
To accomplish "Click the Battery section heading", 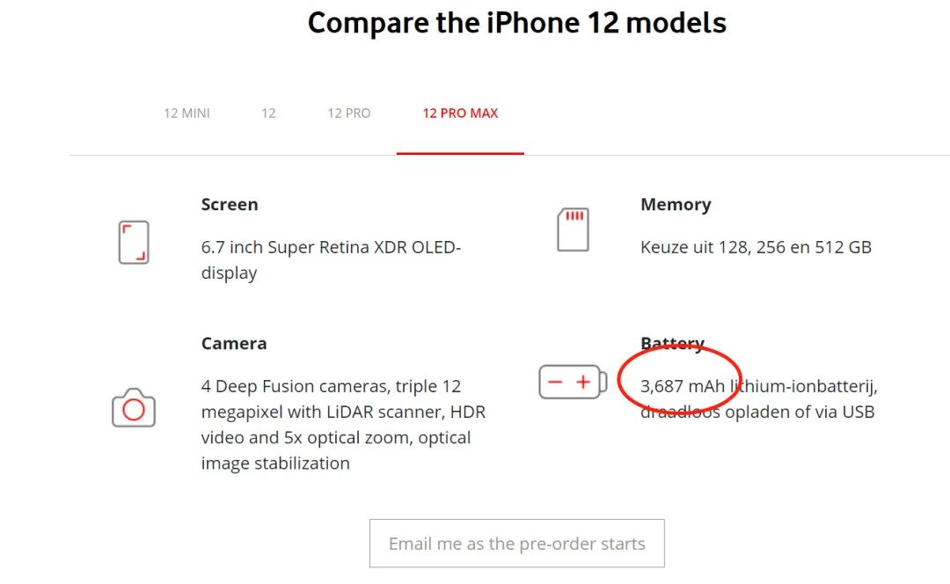I will (x=672, y=343).
